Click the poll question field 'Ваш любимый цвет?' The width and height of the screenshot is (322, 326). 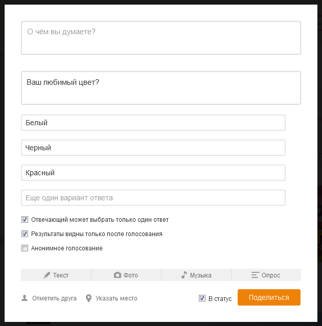(160, 88)
